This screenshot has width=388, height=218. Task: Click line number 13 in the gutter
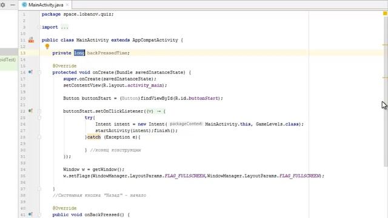coord(23,53)
